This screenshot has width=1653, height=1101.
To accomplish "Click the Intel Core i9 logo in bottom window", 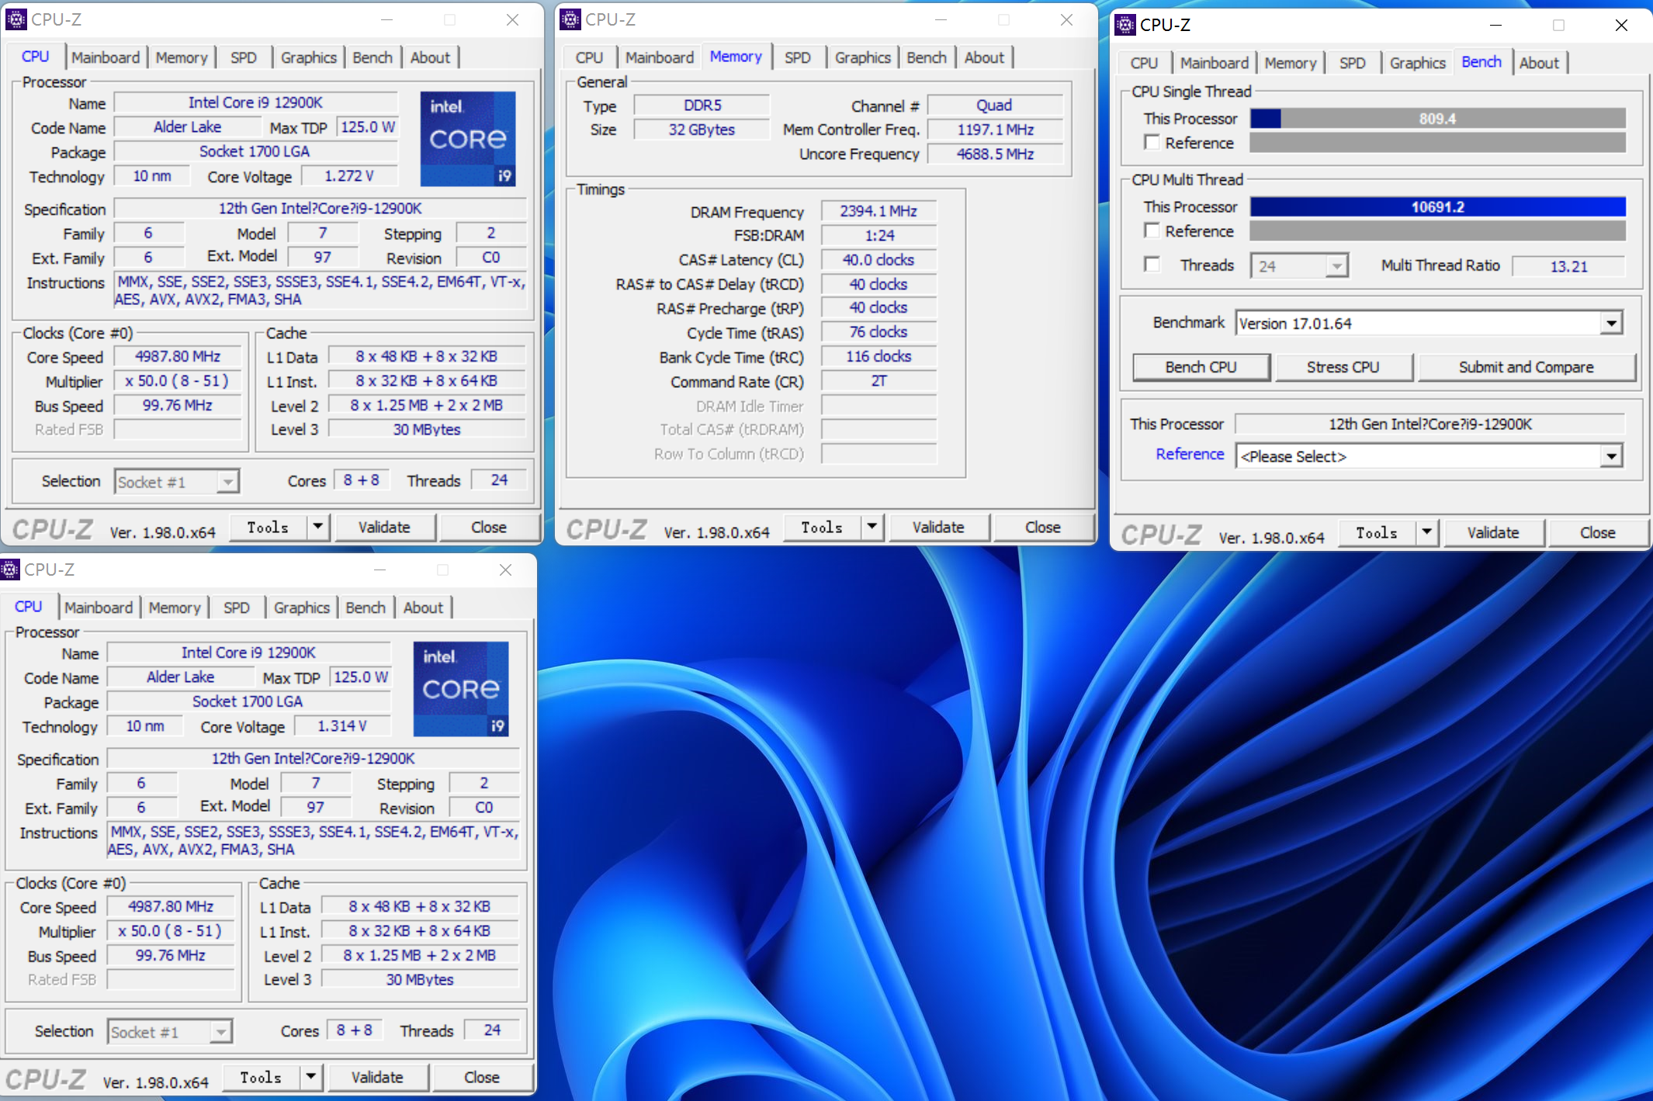I will 460,689.
